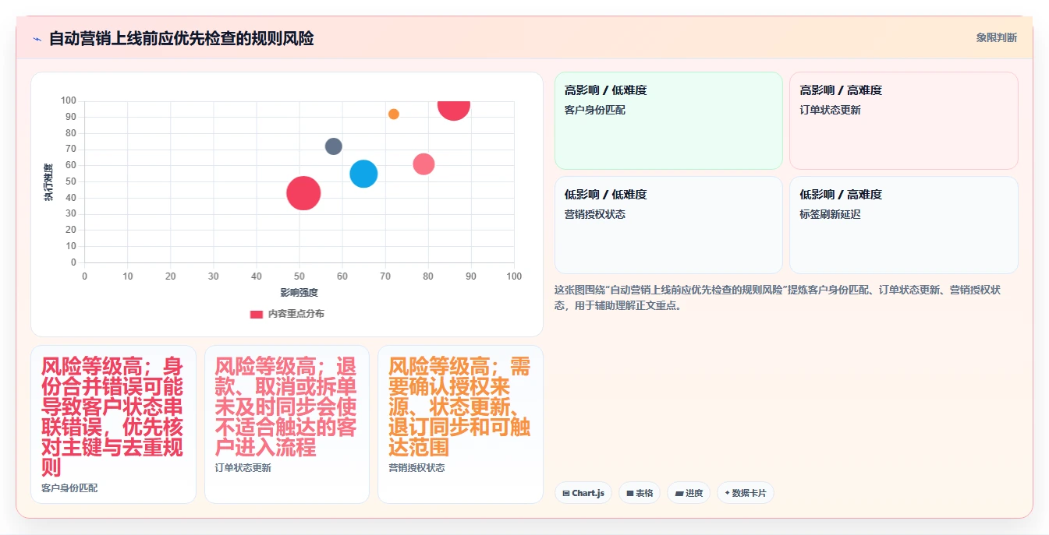The width and height of the screenshot is (1049, 535).
Task: Click the title 自动营销上线前应优先检查的规则风险
Action: pyautogui.click(x=182, y=38)
